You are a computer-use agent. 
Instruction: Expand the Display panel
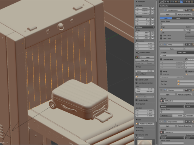coord(136,128)
